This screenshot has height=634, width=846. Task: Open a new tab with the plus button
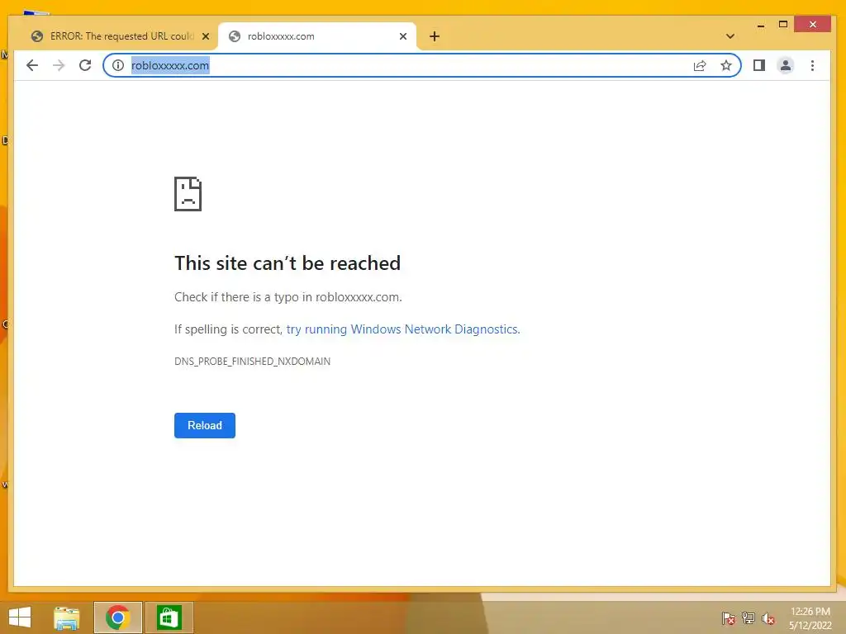(x=435, y=36)
